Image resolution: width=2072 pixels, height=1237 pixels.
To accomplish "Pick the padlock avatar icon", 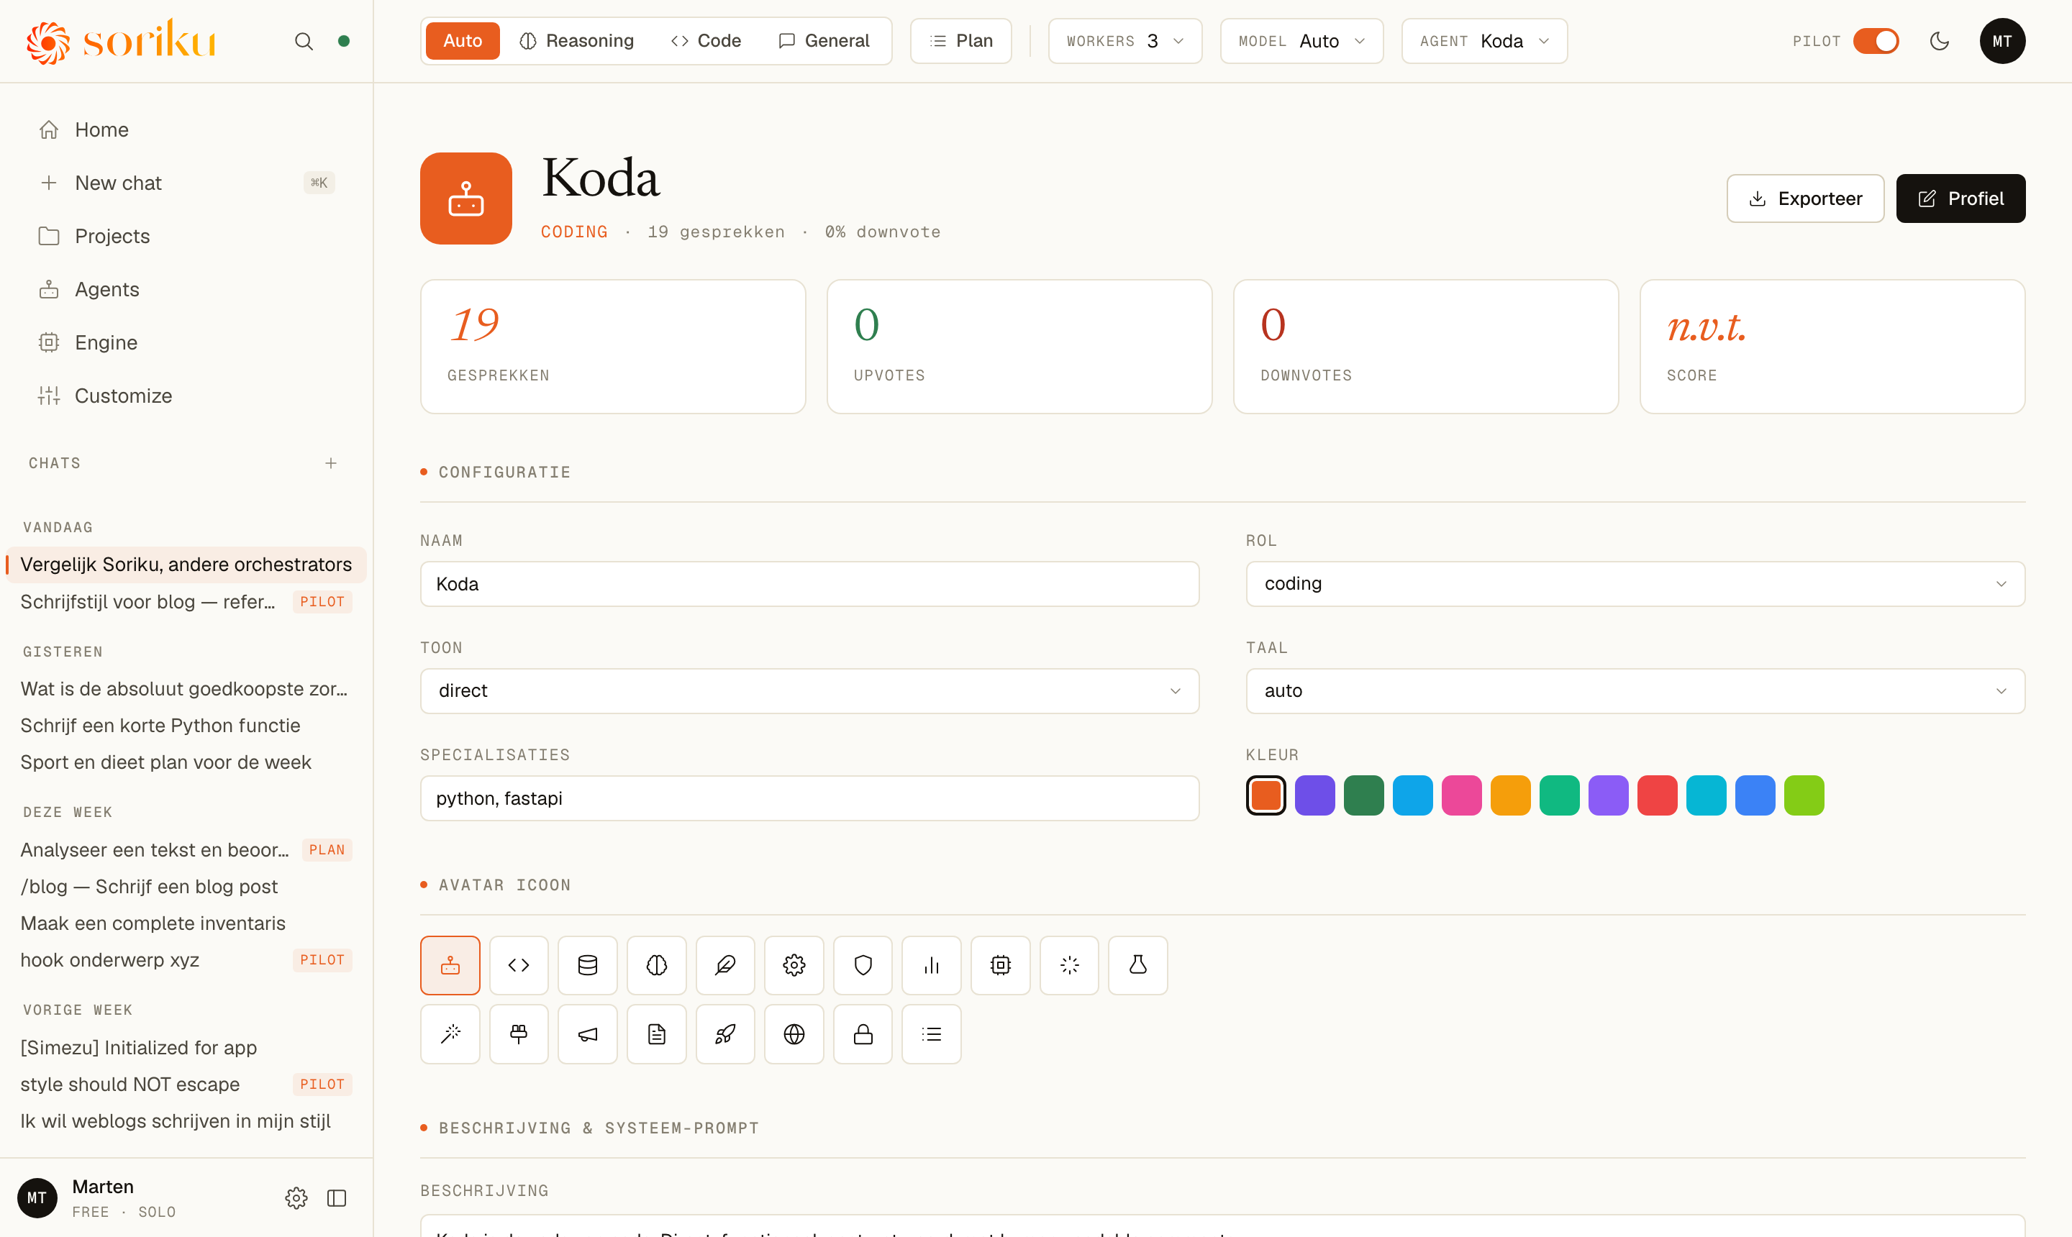I will [863, 1034].
